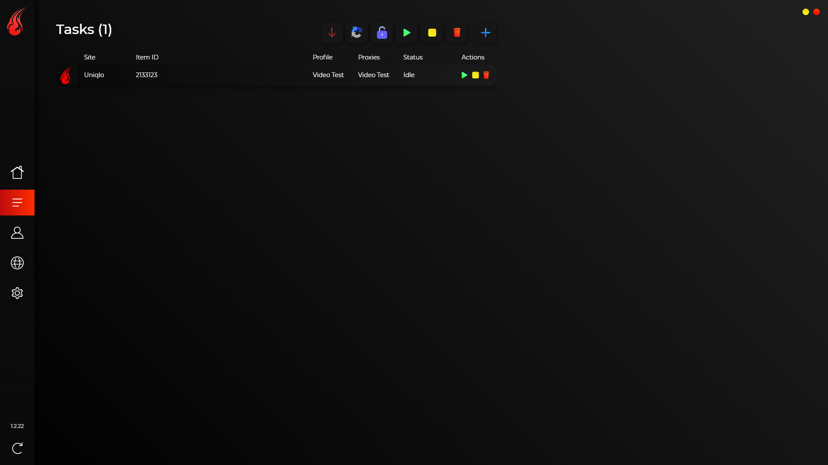Click the red down-arrow import icon in toolbar
828x465 pixels.
[x=331, y=33]
